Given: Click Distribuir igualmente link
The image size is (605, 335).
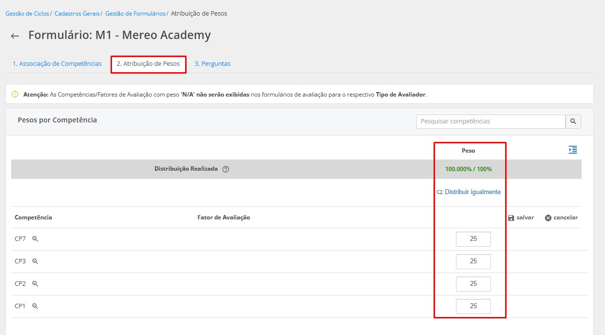Looking at the screenshot, I should (x=469, y=192).
